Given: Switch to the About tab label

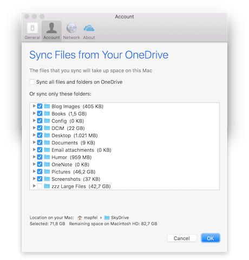Looking at the screenshot, I should click(89, 37).
